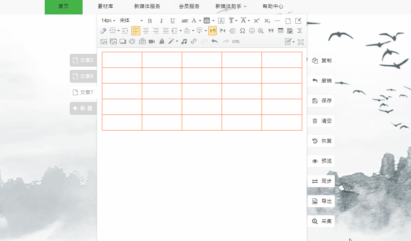Toggle underline formatting
Viewport: 411px width, 241px height.
[x=172, y=21]
